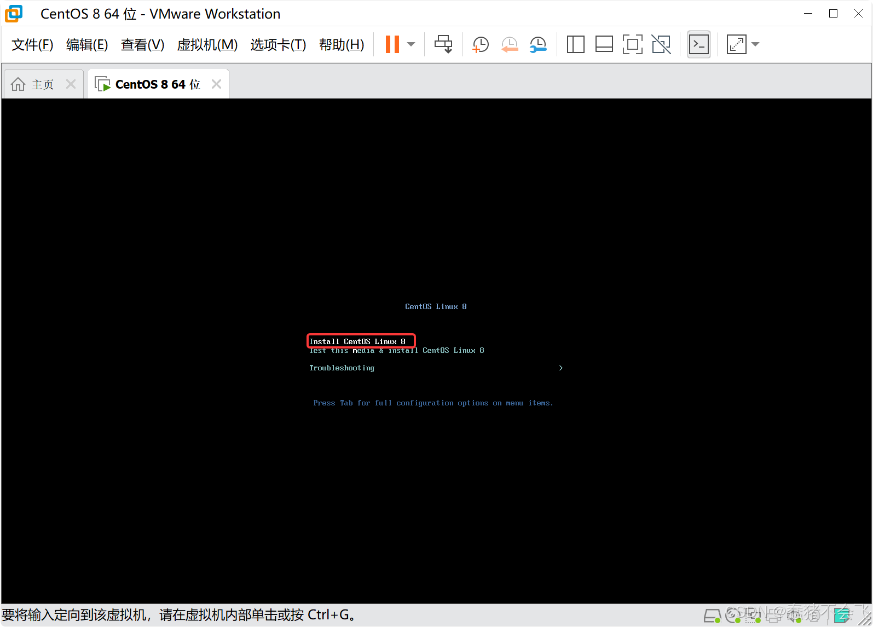Click the sound card status icon
The width and height of the screenshot is (873, 627).
795,616
